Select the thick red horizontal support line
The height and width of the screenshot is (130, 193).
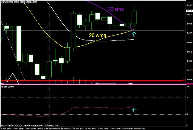point(93,81)
